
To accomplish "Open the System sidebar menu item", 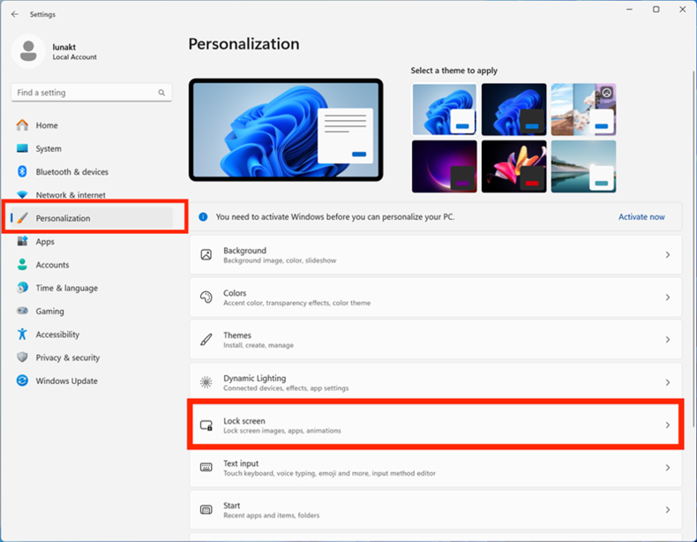I will [x=49, y=149].
